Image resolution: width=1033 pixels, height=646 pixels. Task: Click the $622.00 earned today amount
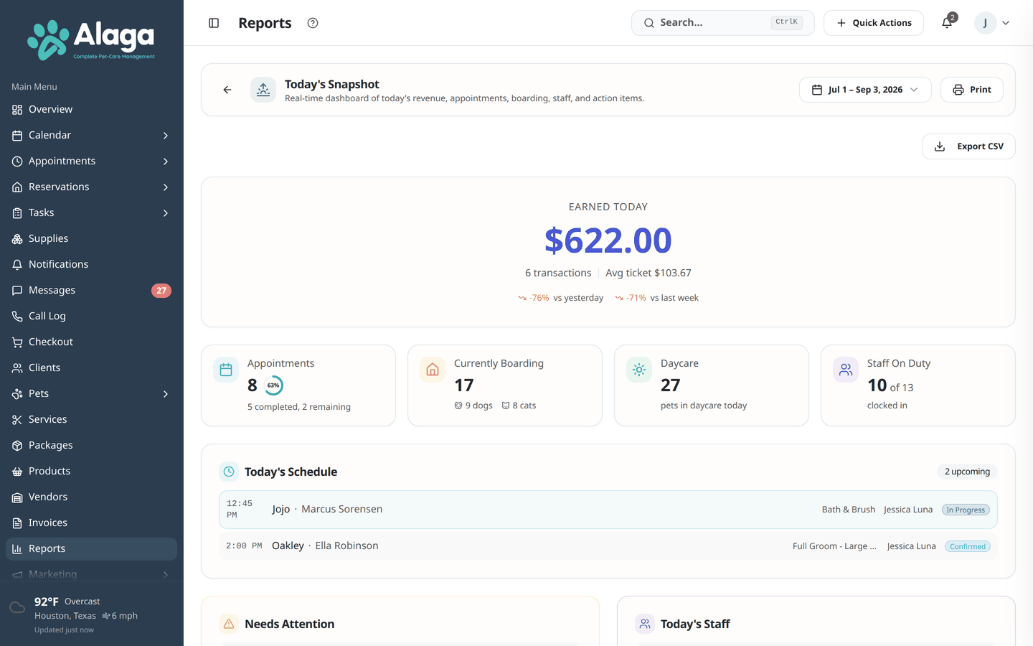[x=608, y=240]
